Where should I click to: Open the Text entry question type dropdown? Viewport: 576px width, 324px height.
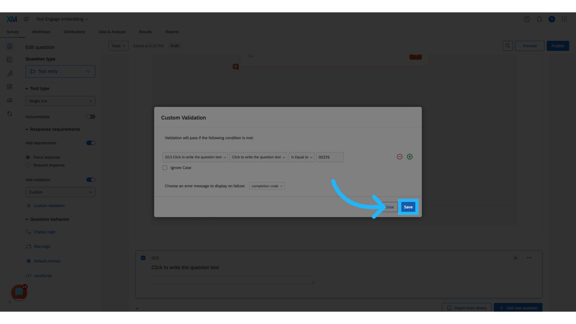click(x=60, y=71)
